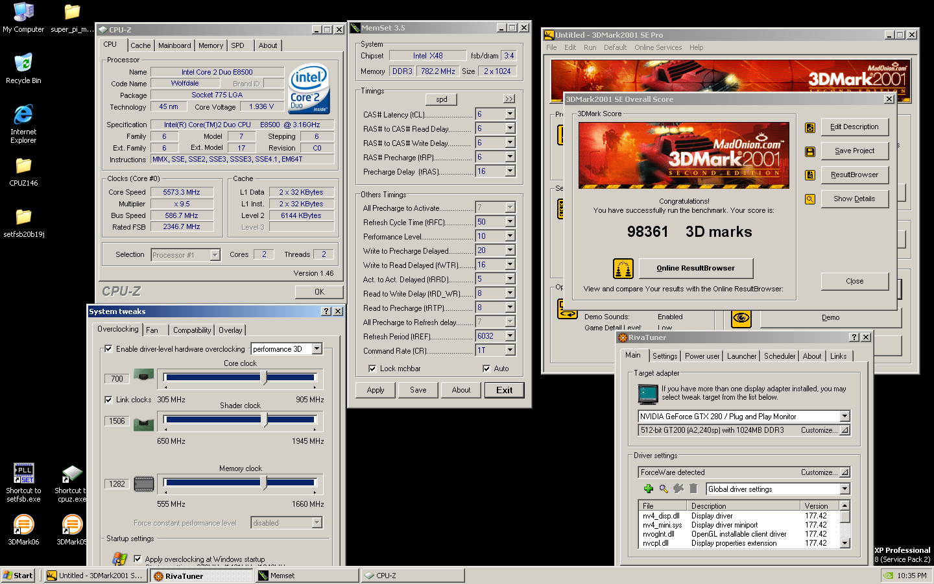The width and height of the screenshot is (934, 584).
Task: Click the Show Details button
Action: (854, 199)
